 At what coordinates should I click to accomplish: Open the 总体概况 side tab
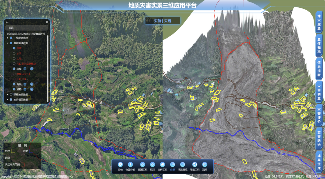pyautogui.click(x=319, y=45)
